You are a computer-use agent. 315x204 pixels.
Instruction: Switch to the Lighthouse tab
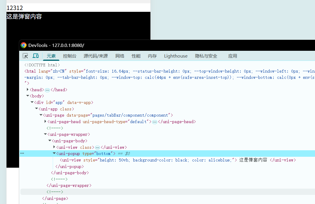tap(175, 56)
